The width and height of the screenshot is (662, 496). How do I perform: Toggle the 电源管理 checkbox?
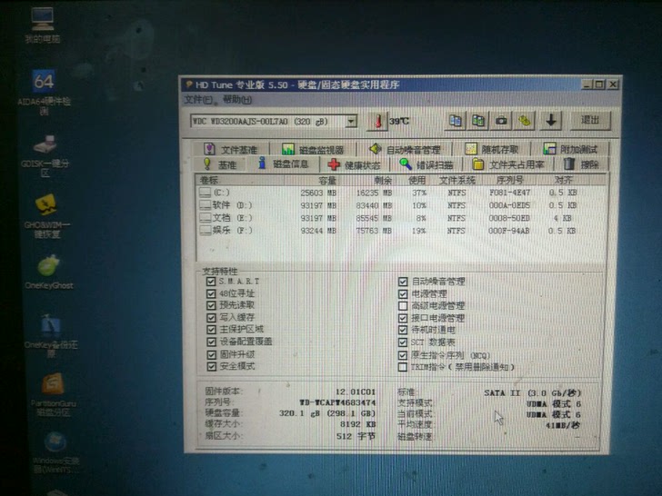tap(403, 293)
